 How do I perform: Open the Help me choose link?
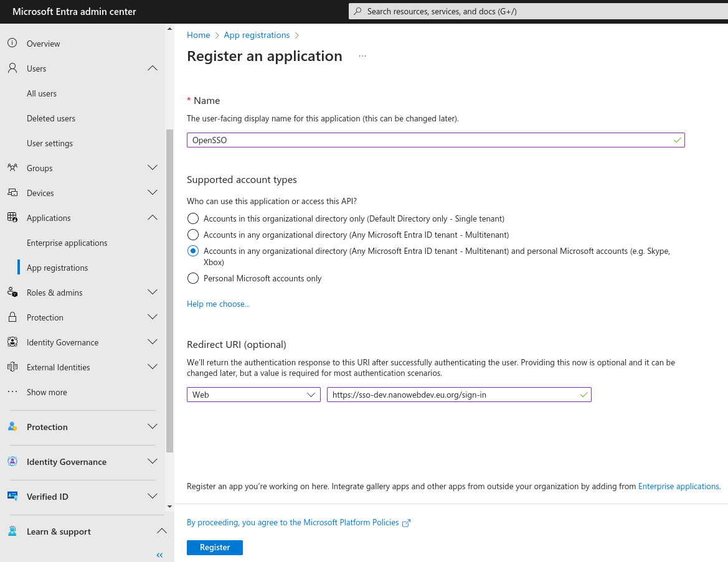point(218,304)
